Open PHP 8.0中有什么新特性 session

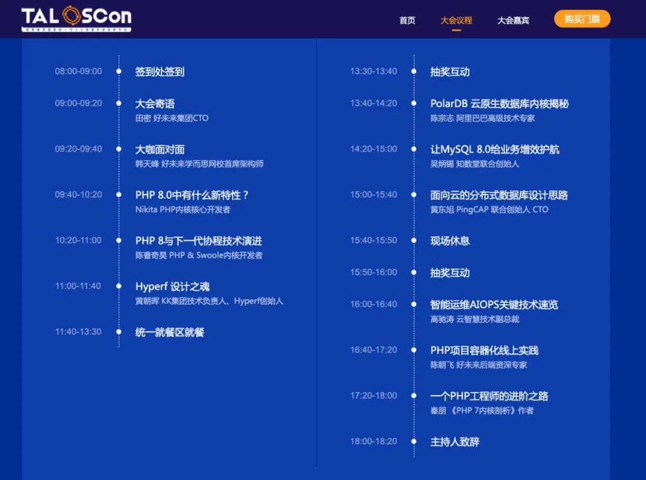(192, 195)
